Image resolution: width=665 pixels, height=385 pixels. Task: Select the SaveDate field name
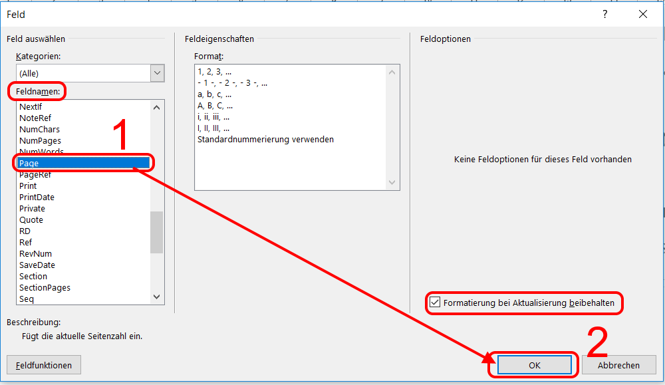(x=37, y=265)
